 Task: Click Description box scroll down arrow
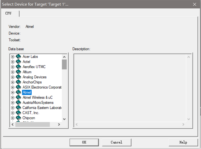point(189,119)
